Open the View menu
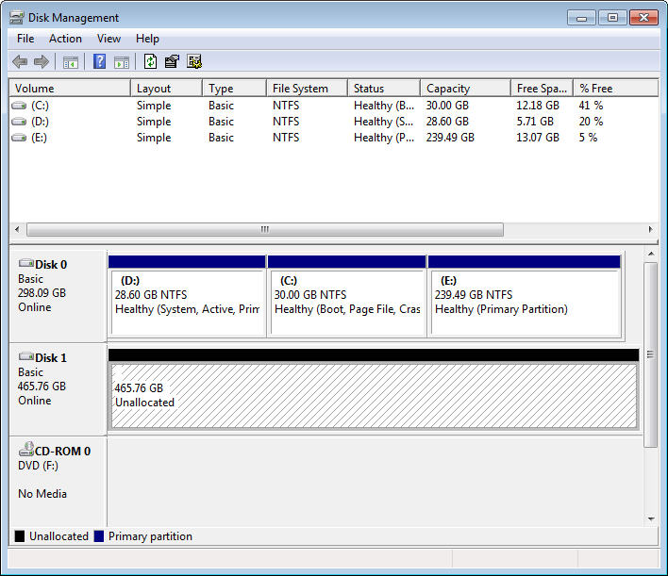The height and width of the screenshot is (576, 668). coord(109,39)
